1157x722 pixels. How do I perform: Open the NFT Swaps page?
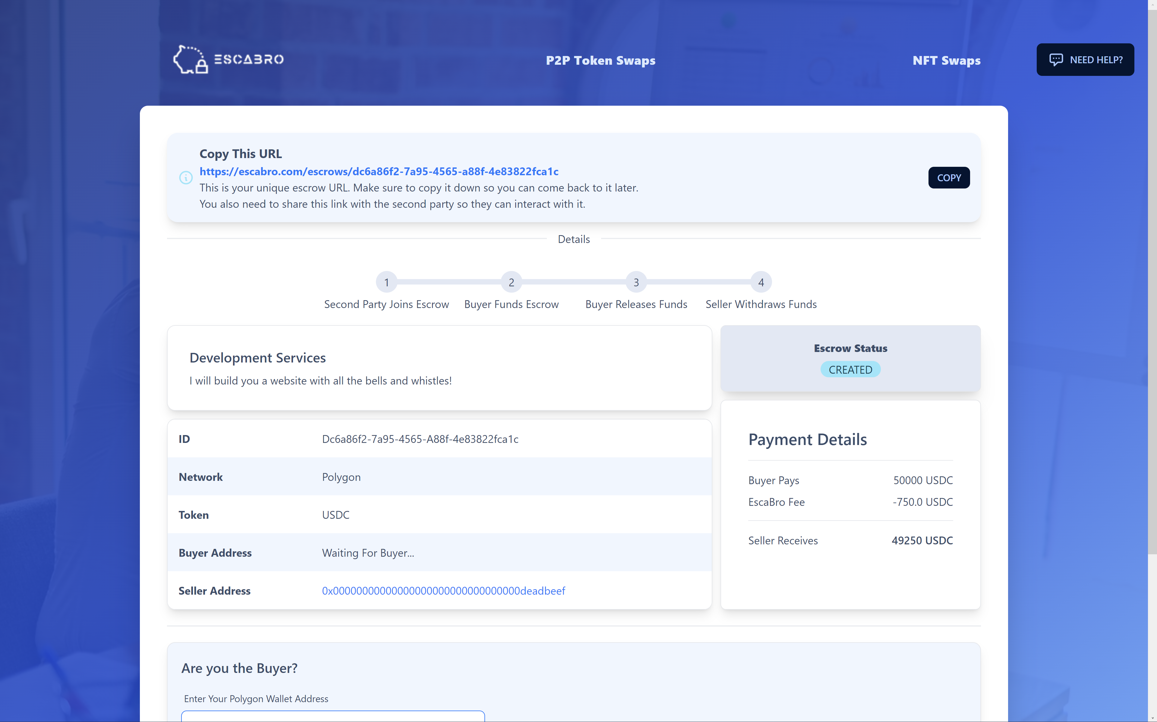[946, 61]
